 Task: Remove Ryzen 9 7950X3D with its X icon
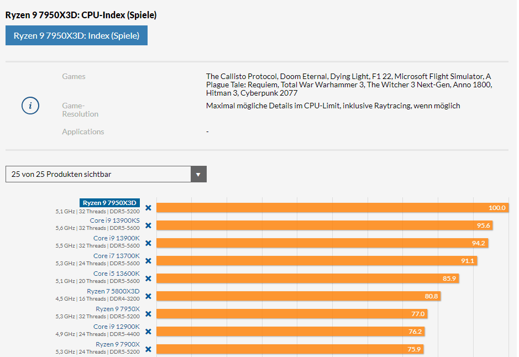pyautogui.click(x=148, y=208)
